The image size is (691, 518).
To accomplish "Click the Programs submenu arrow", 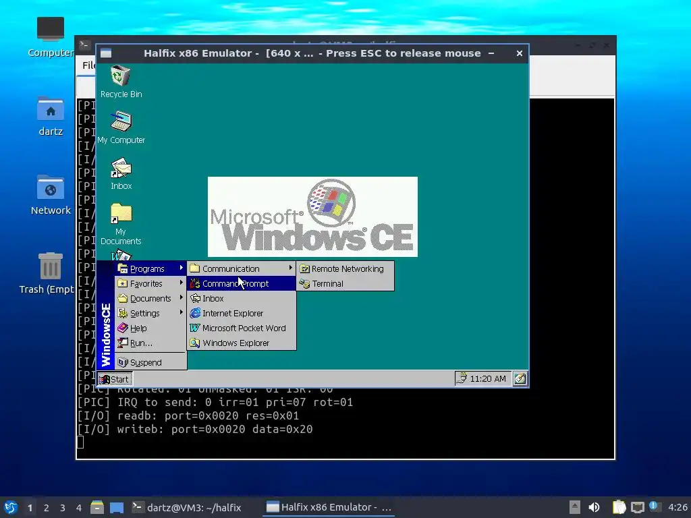I will pyautogui.click(x=181, y=268).
